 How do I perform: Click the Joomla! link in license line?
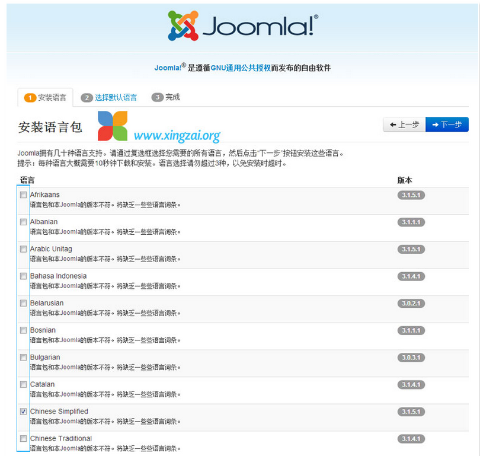click(x=168, y=68)
